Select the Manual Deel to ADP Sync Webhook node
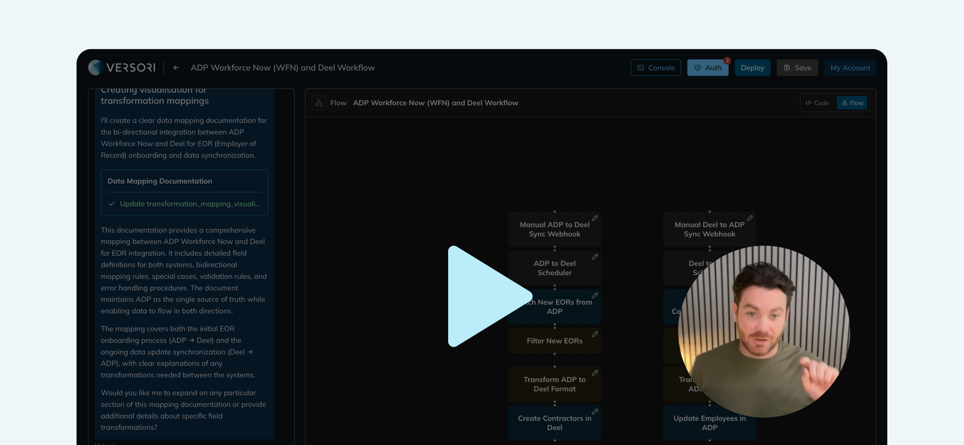This screenshot has height=445, width=964. 709,230
